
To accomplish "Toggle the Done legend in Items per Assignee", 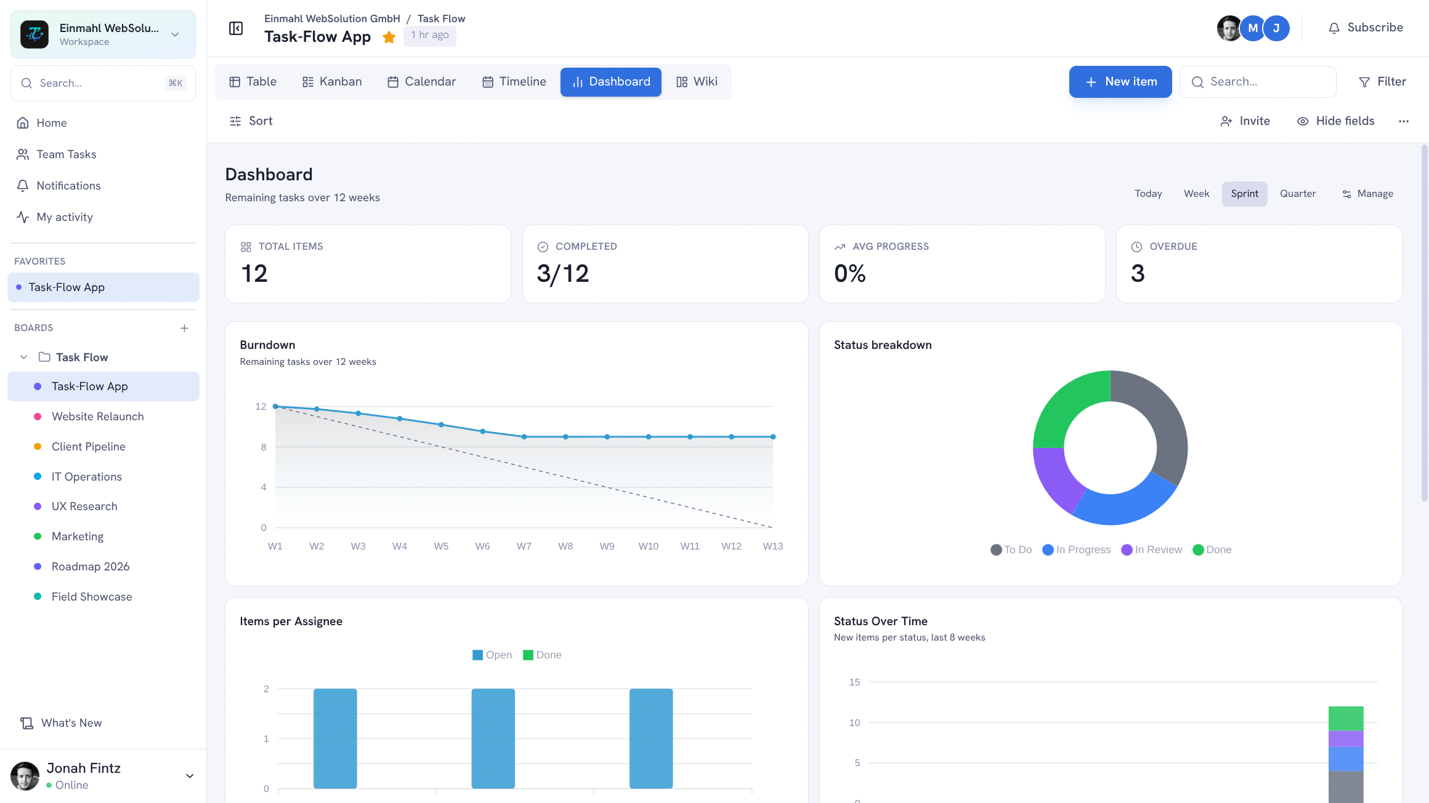I will click(542, 655).
